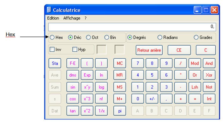Image resolution: width=223 pixels, height=126 pixels.
Task: Click the Exp button
Action: coord(87,75)
